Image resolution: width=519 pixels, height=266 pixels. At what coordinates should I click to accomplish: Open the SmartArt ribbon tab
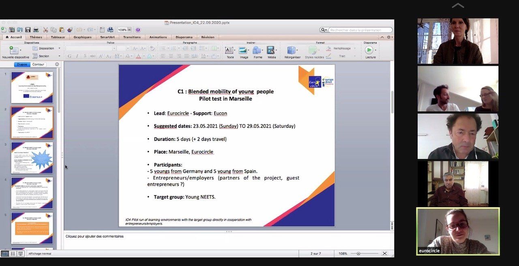(x=107, y=37)
